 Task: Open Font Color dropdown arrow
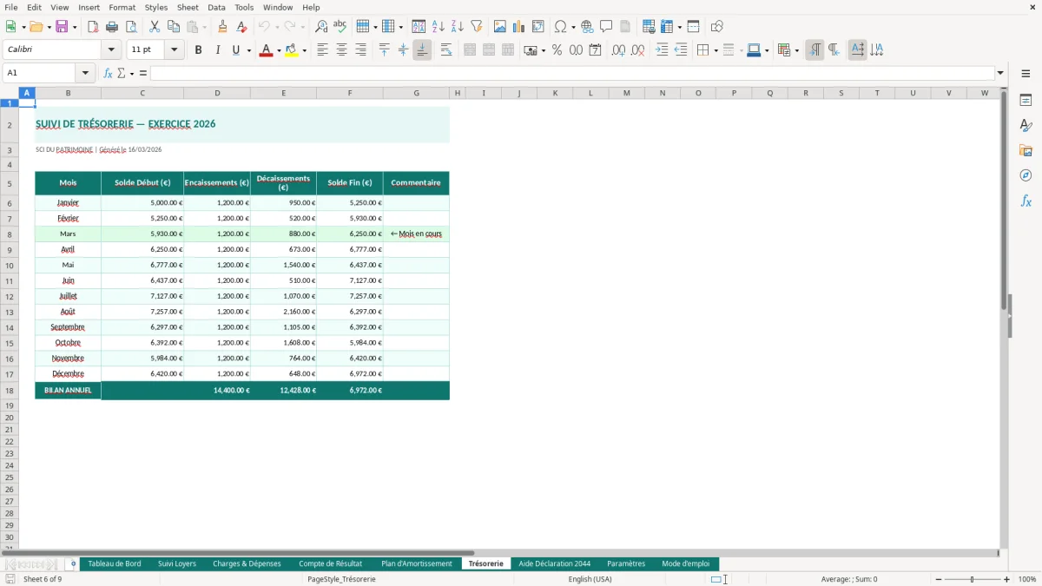tap(279, 50)
